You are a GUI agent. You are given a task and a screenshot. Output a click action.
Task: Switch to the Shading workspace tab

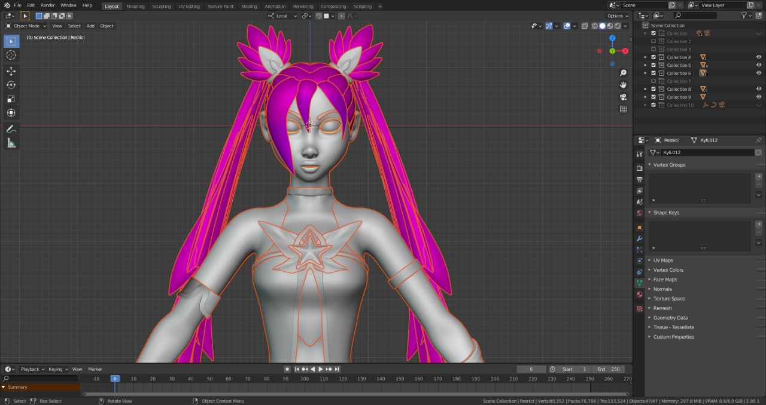[249, 6]
